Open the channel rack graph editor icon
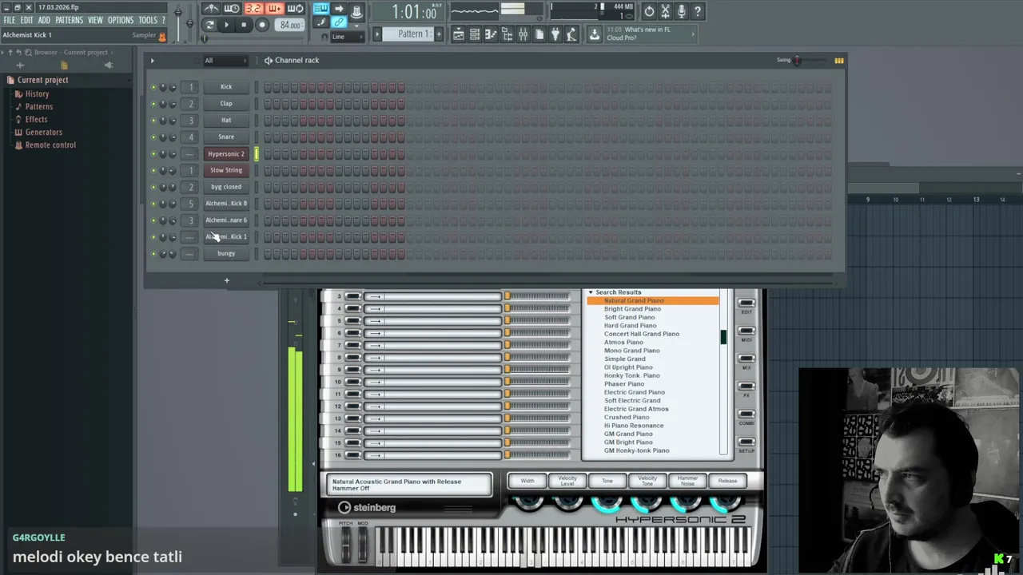This screenshot has width=1023, height=575. pyautogui.click(x=838, y=60)
